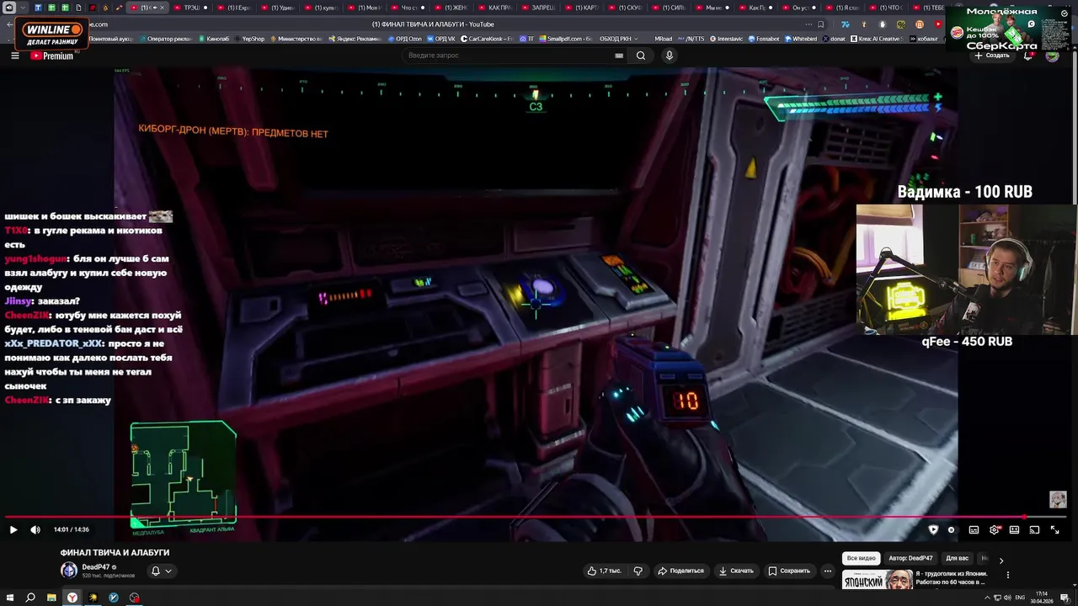Open the account avatar menu
1078x606 pixels.
[x=1052, y=56]
